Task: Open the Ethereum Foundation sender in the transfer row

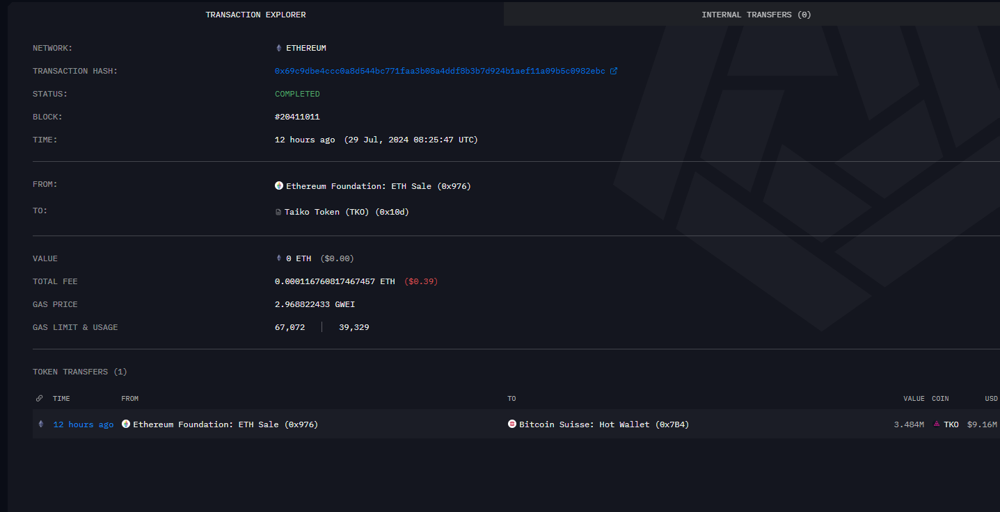Action: [225, 424]
